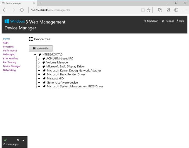This screenshot has height=148, width=189.
Task: Add page to favorites with star icon
Action: point(149,10)
